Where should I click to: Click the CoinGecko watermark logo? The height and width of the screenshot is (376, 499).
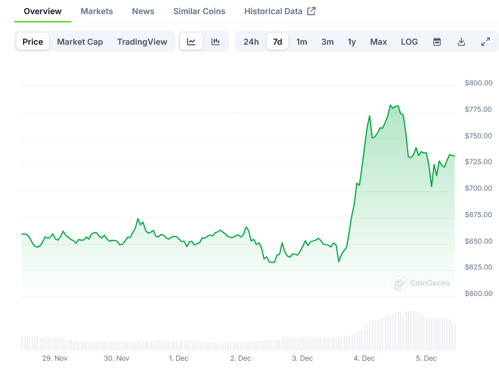[421, 284]
